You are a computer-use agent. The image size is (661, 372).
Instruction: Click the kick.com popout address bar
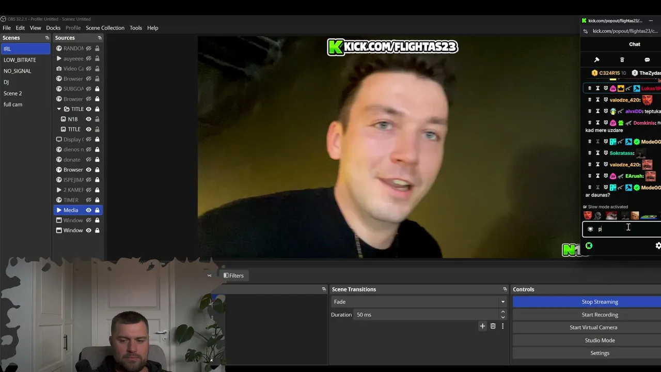point(625,31)
